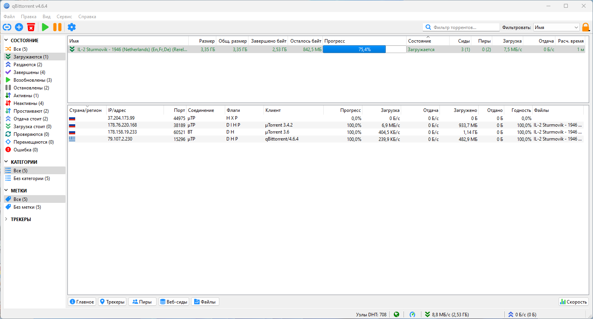Sort torrents by Размер column
Screen dimensions: 593x319
point(202,41)
